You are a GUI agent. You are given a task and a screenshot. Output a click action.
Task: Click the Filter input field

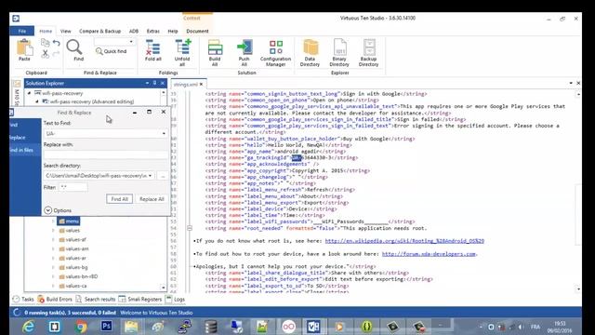point(73,187)
